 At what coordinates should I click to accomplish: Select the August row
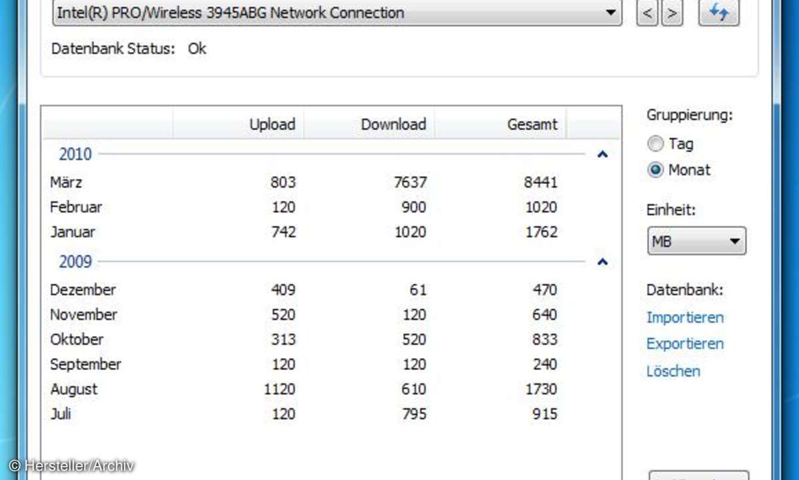pyautogui.click(x=331, y=389)
